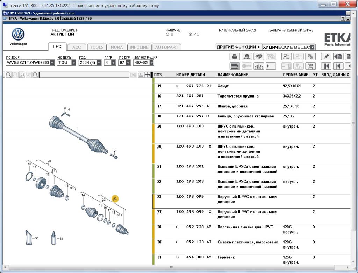Click the splitter arrow icon beside ПОЗ.
The height and width of the screenshot is (273, 358).
click(x=148, y=75)
